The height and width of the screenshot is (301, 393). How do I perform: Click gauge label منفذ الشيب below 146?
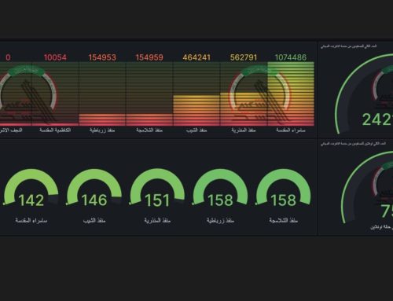(94, 221)
